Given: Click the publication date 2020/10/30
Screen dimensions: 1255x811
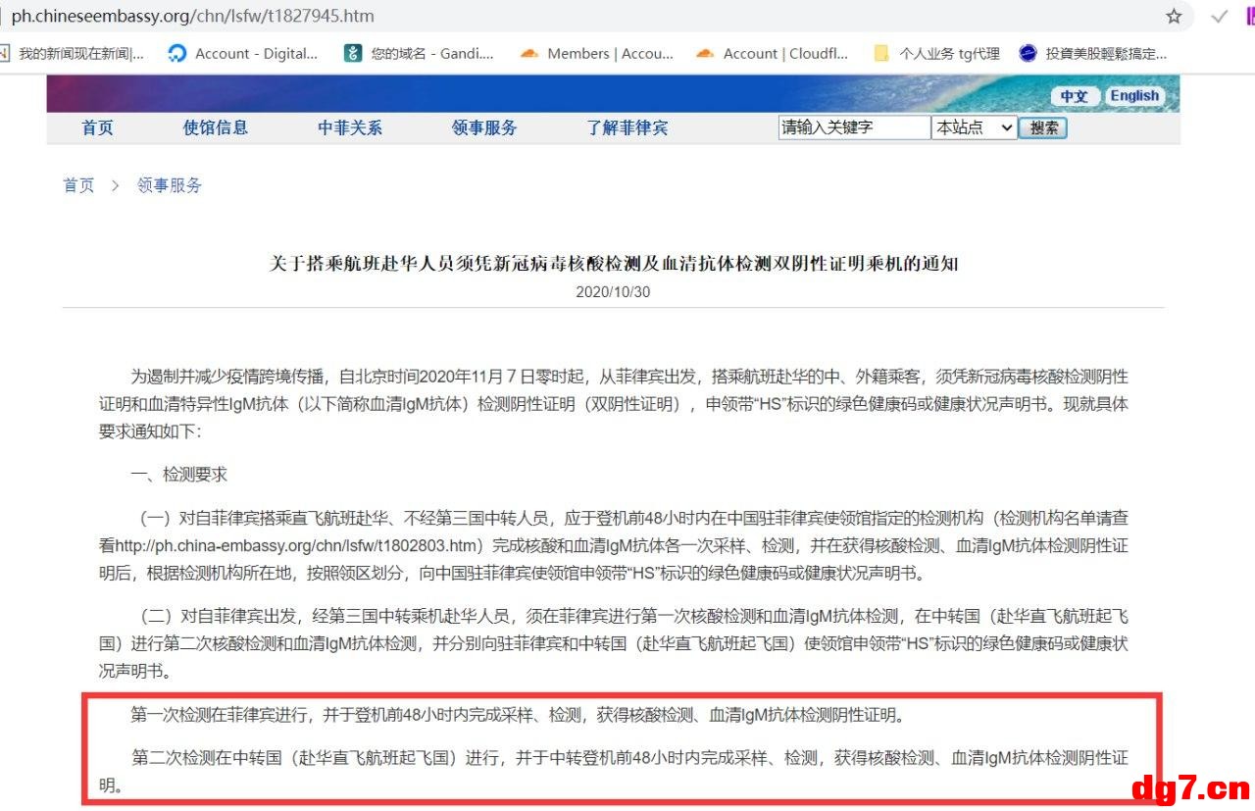Looking at the screenshot, I should (x=613, y=292).
